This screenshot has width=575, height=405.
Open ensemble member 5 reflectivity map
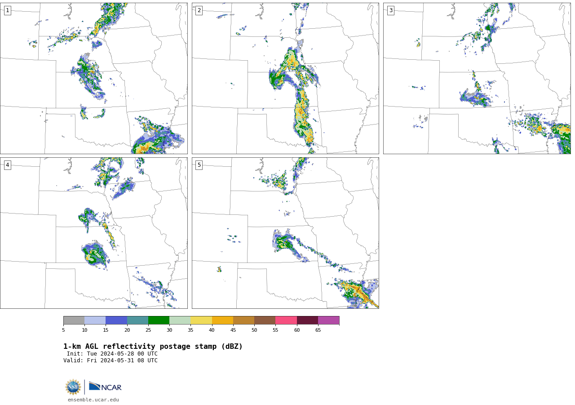(285, 233)
